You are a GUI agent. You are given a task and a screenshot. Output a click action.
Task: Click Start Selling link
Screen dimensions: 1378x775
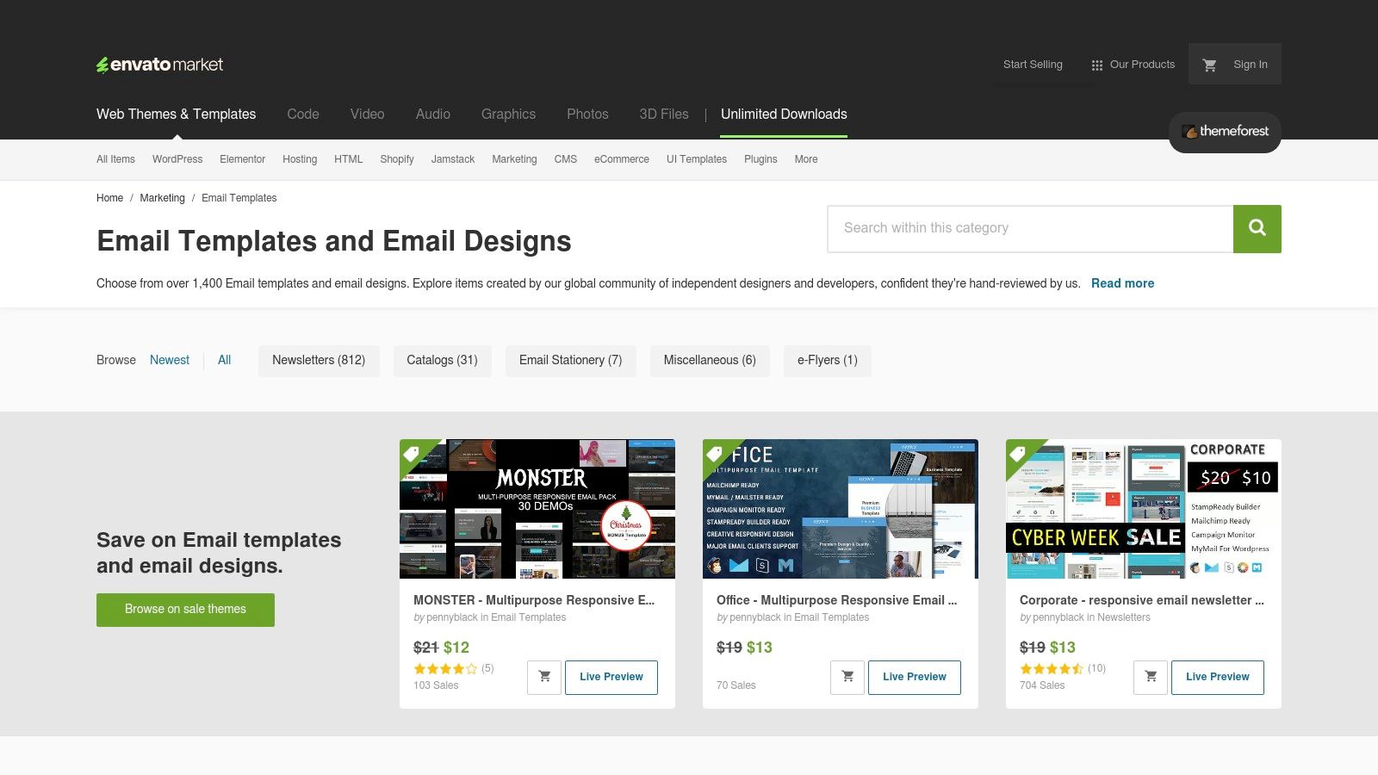(1033, 65)
